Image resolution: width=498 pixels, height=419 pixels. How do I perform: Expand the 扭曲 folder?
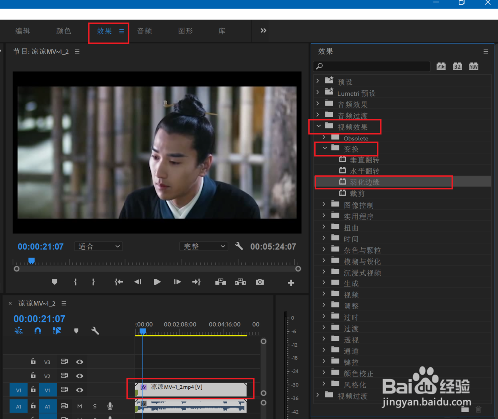[x=324, y=227]
